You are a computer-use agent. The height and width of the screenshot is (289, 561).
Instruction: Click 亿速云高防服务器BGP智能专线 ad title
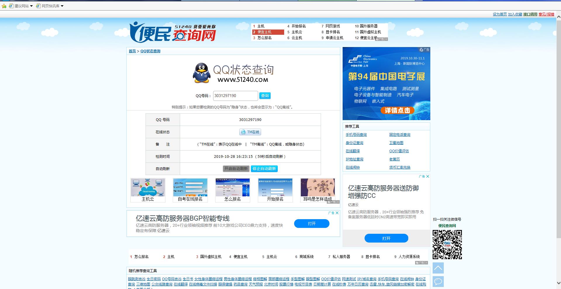182,218
